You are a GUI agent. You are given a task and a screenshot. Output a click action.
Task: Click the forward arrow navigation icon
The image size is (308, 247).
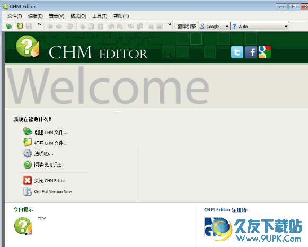[x=59, y=26]
